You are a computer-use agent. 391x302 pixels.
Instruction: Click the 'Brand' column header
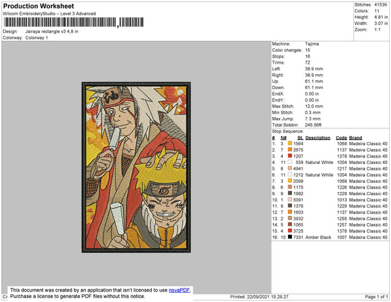356,138
